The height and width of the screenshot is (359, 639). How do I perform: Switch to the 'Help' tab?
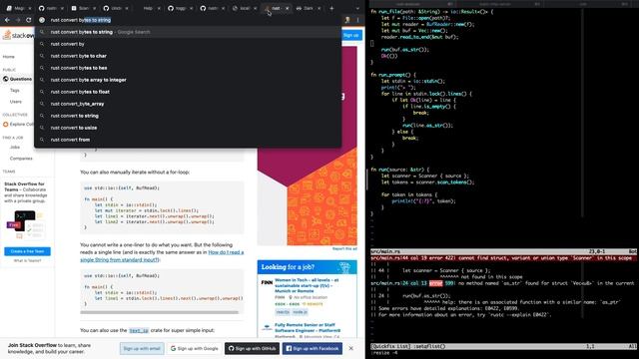click(148, 8)
